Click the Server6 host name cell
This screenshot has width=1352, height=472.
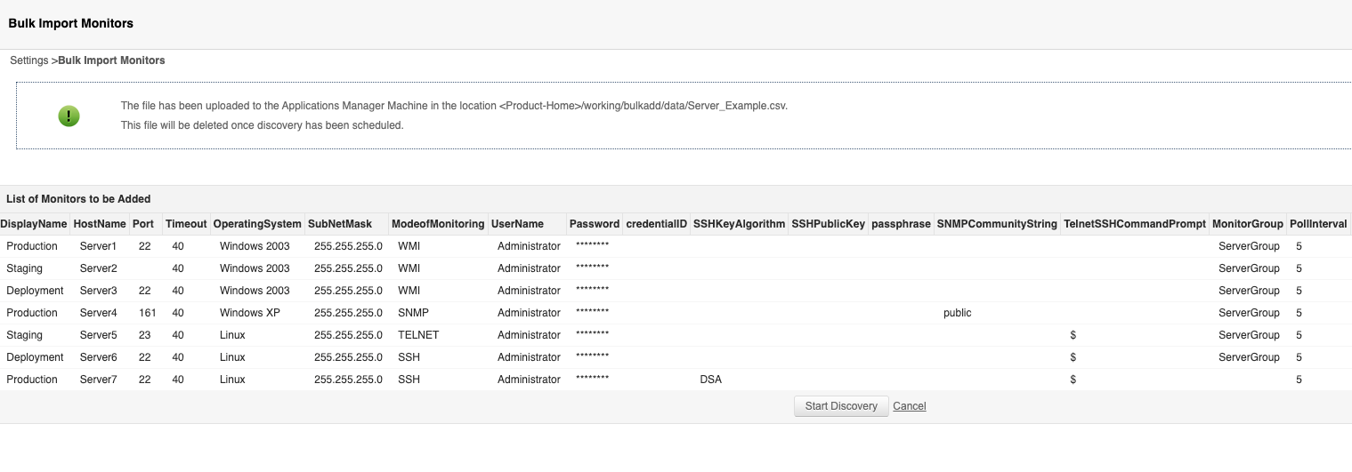tap(99, 357)
